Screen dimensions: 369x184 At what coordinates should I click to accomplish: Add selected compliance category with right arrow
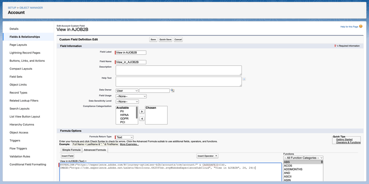(x=142, y=112)
